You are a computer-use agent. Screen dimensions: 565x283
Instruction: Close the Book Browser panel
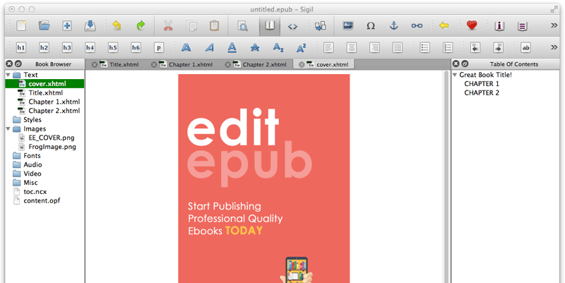[x=9, y=64]
